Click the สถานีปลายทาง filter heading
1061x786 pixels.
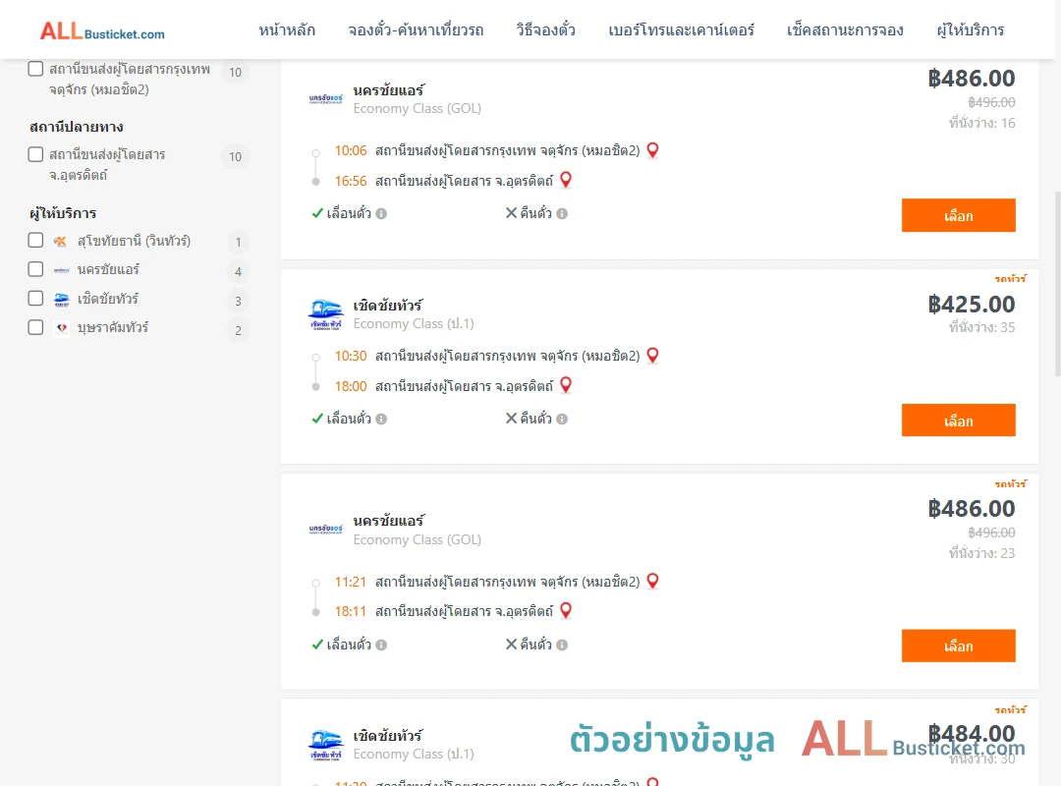click(77, 127)
